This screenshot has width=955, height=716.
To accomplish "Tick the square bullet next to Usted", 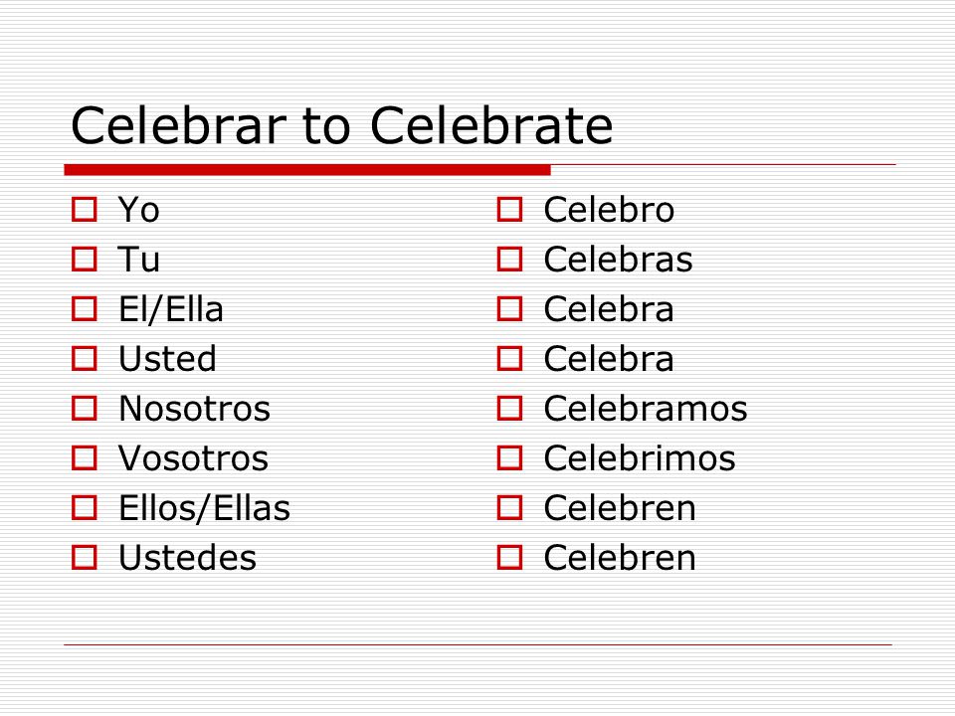I will click(84, 359).
